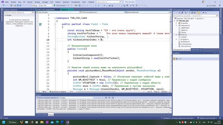Open File Explorer from taskbar

click(x=42, y=122)
